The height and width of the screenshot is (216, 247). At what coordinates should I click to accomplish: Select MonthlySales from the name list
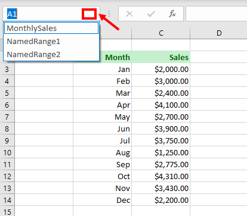click(x=51, y=28)
